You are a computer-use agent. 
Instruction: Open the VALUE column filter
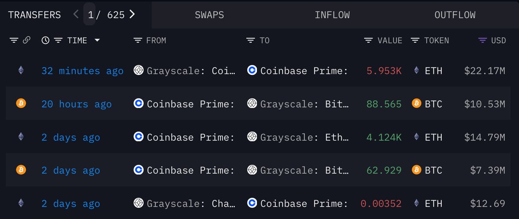pyautogui.click(x=368, y=40)
